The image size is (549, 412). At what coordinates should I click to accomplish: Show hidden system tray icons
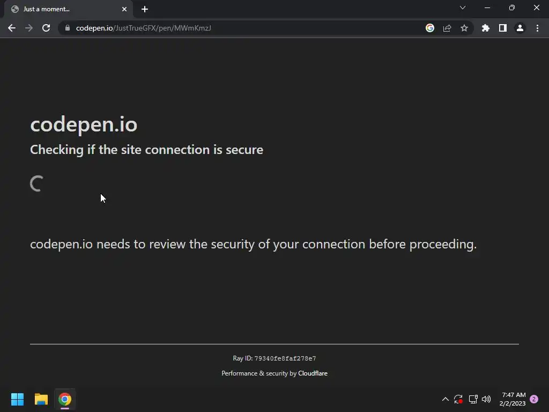pos(446,399)
